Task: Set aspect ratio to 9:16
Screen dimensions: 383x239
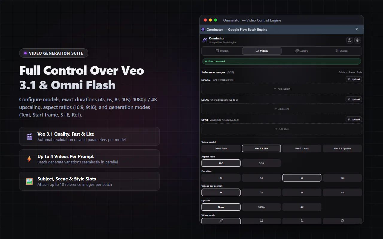Action: 262,163
